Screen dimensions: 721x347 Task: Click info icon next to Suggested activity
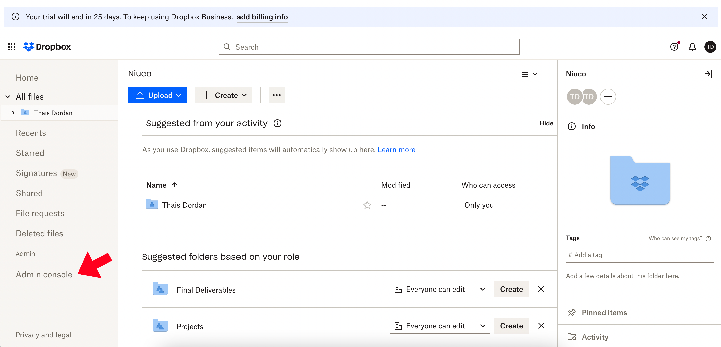277,123
